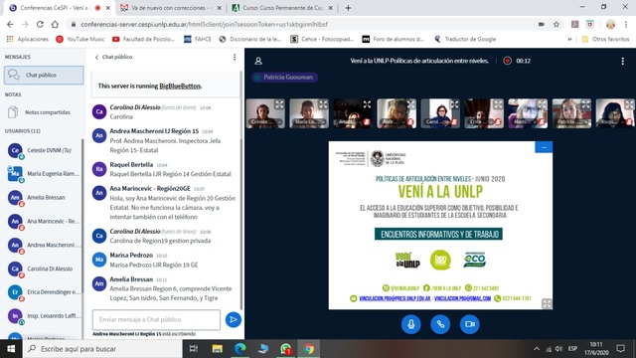Select Chat público in the messages list
This screenshot has height=358, width=636.
(44, 76)
